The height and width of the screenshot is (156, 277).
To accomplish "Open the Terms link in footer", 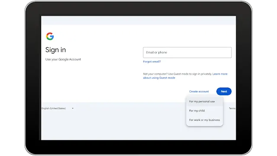I will [232, 108].
